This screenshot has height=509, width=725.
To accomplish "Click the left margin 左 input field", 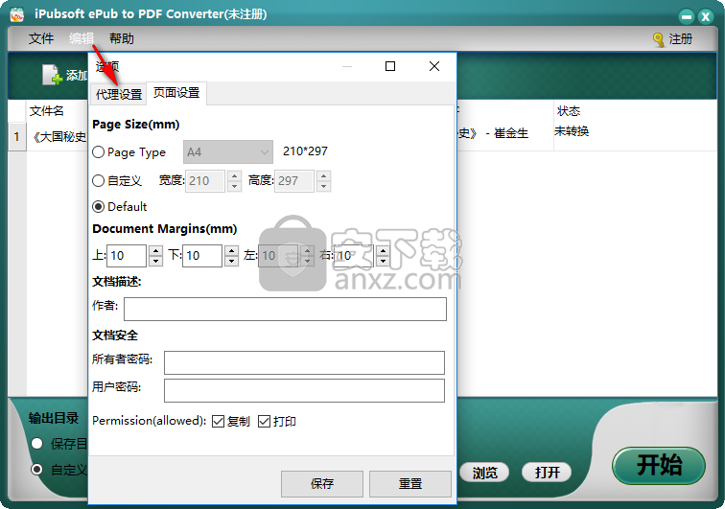I will (278, 256).
